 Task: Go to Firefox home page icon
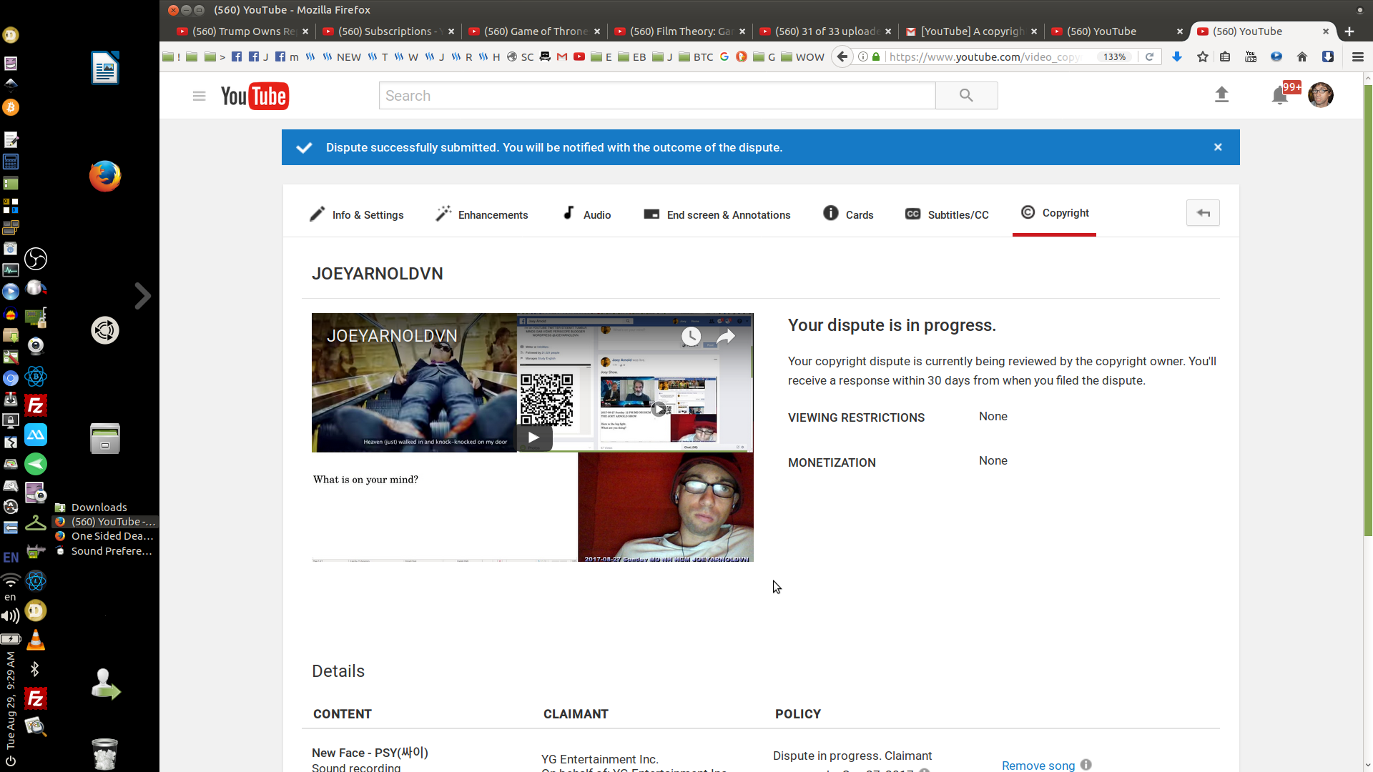[1301, 56]
